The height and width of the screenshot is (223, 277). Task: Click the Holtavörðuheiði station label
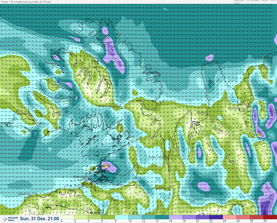[x=161, y=188]
